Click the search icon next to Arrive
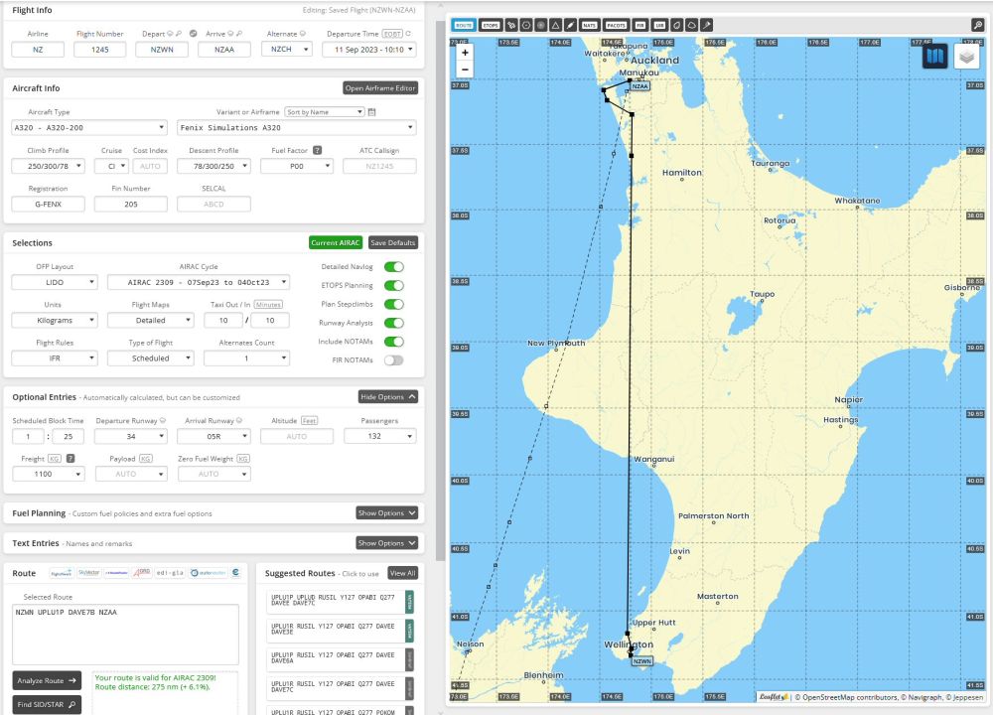The width and height of the screenshot is (993, 715). pos(238,34)
